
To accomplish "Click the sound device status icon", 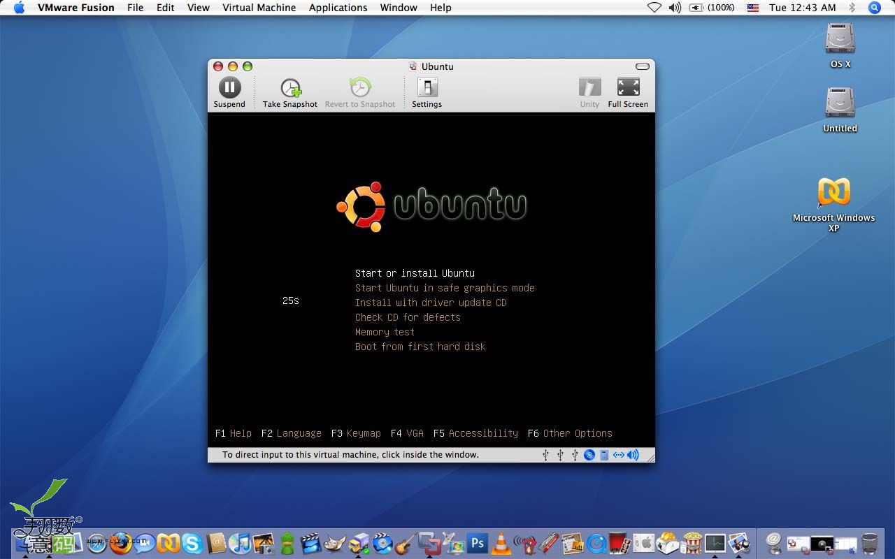I will pos(633,455).
